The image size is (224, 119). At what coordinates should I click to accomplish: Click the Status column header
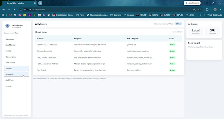click(x=171, y=38)
